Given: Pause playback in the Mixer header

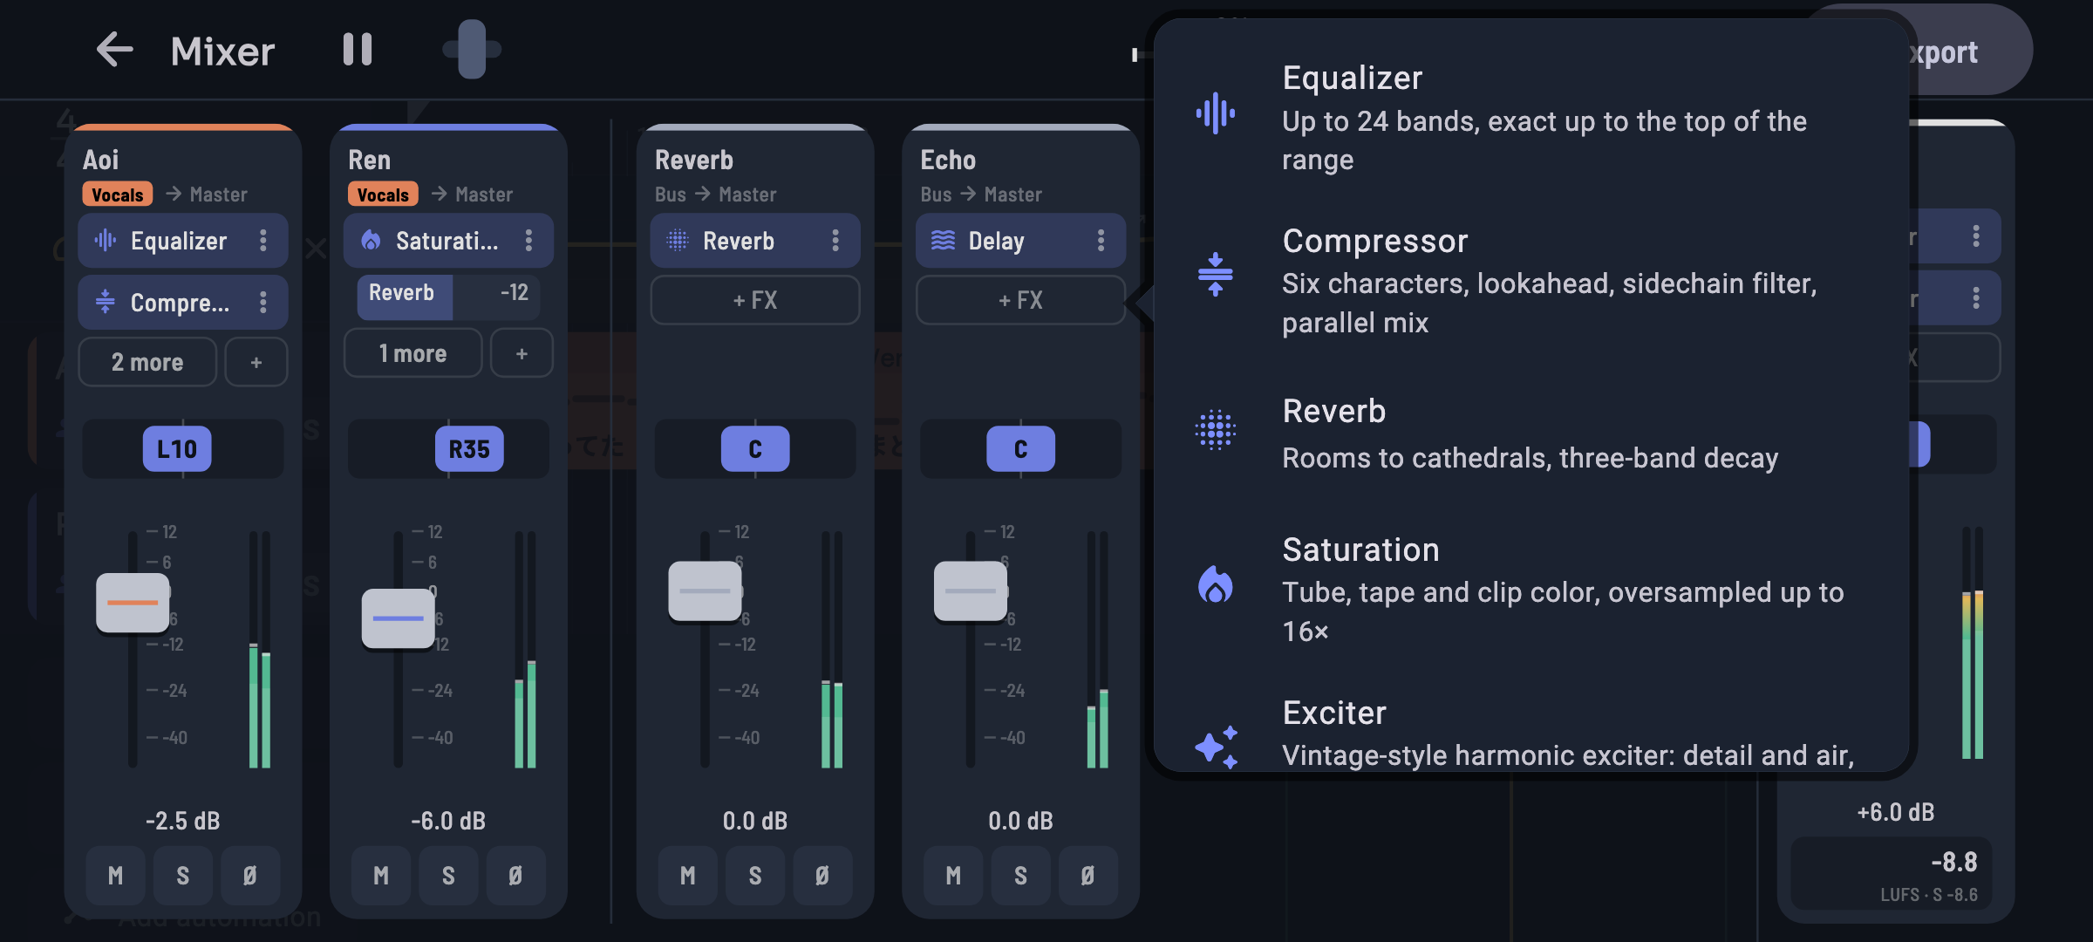Looking at the screenshot, I should [358, 50].
